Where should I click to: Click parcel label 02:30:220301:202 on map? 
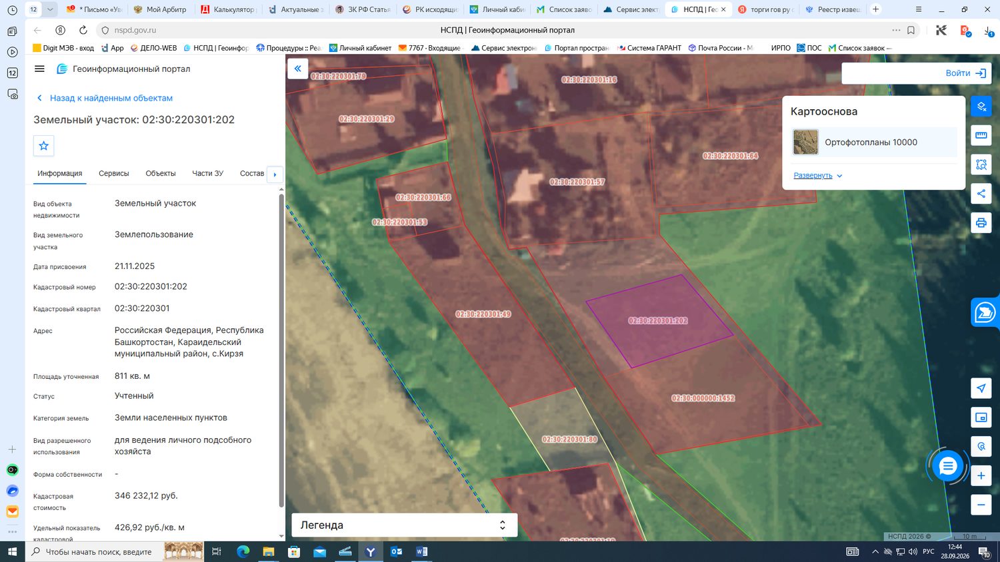click(x=657, y=321)
